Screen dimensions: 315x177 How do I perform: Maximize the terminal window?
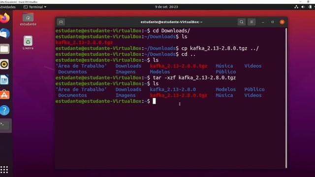(273, 22)
